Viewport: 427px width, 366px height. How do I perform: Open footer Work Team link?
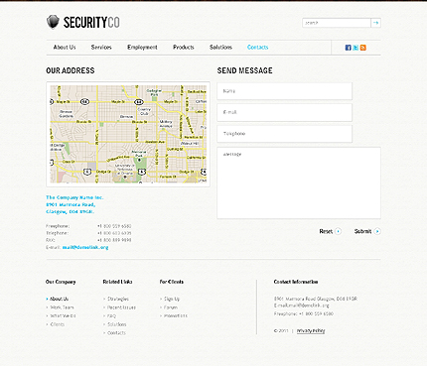point(62,307)
